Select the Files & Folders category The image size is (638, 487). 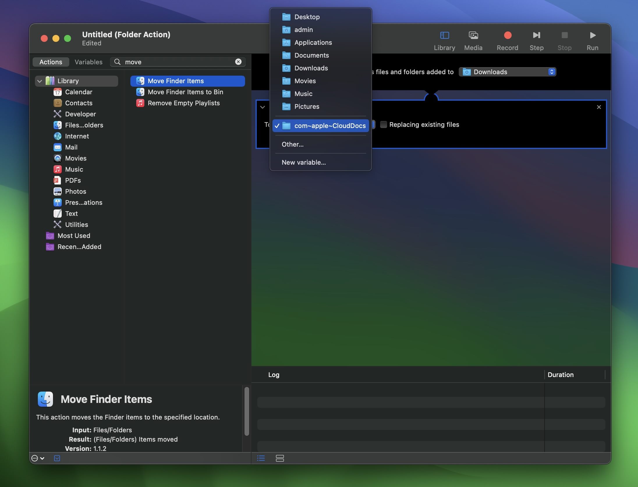(84, 125)
